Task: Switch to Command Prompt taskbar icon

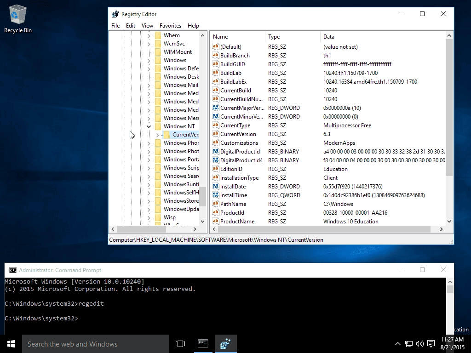Action: [203, 344]
